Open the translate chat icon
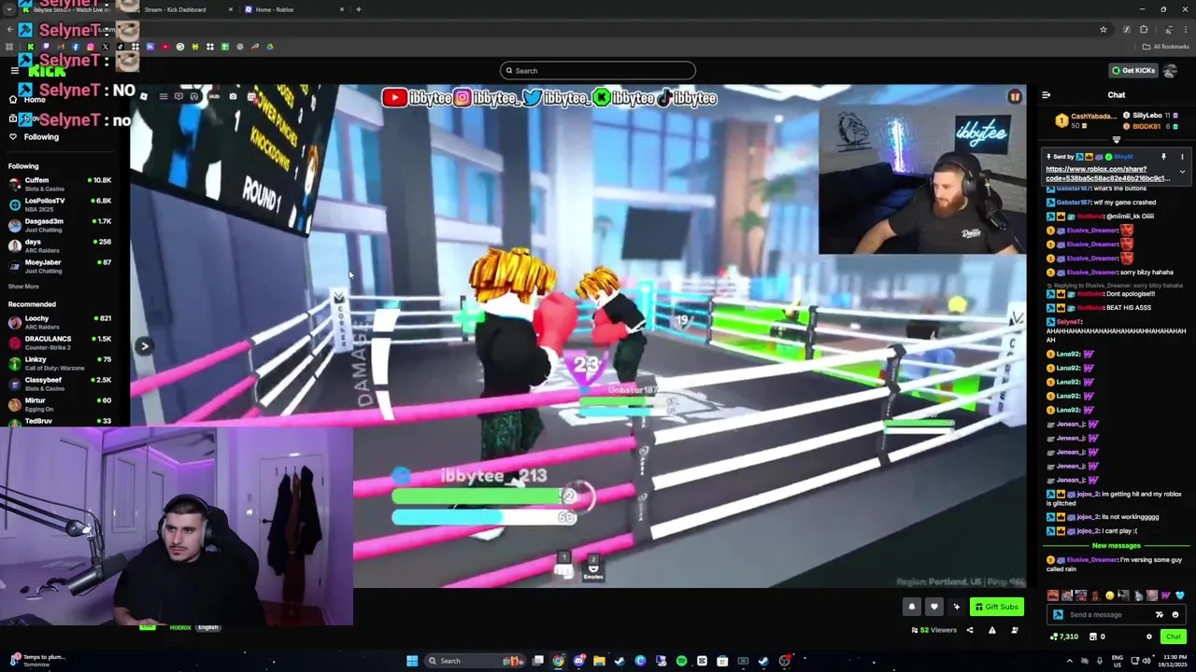 coord(1160,615)
